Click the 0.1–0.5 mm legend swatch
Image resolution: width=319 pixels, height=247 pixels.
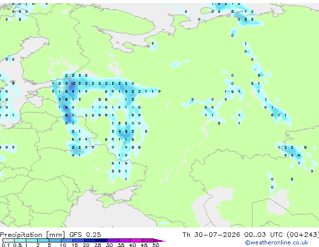pos(9,240)
